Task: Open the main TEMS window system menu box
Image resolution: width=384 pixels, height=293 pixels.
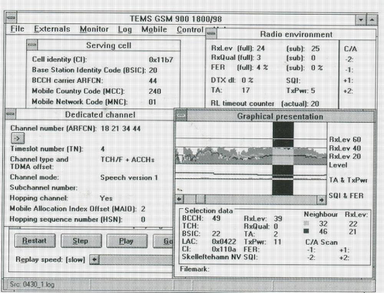Action: pyautogui.click(x=11, y=17)
